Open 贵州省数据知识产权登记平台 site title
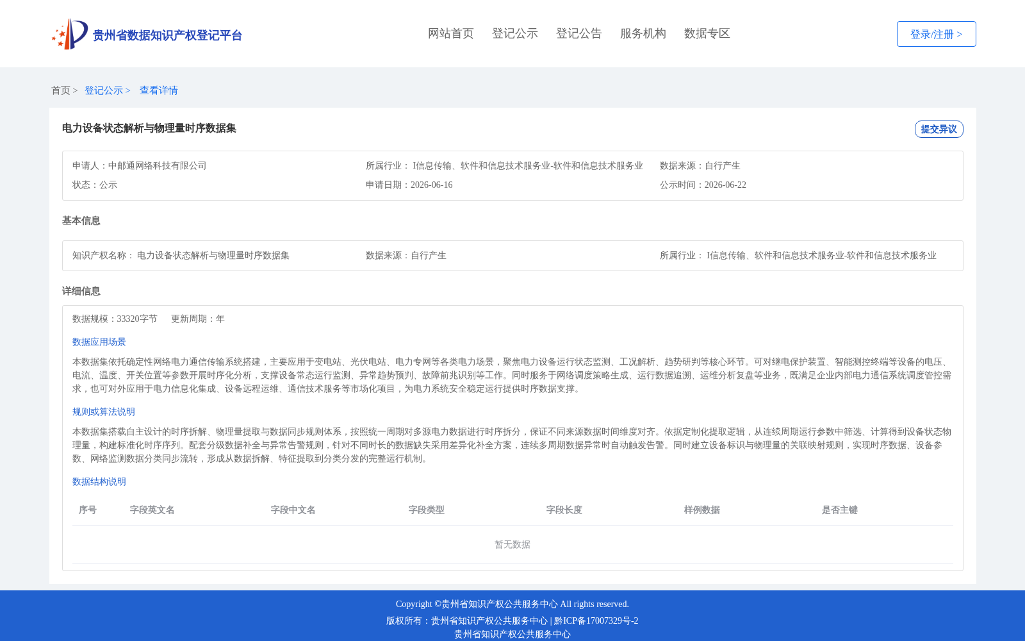Image resolution: width=1025 pixels, height=641 pixels. 167,35
